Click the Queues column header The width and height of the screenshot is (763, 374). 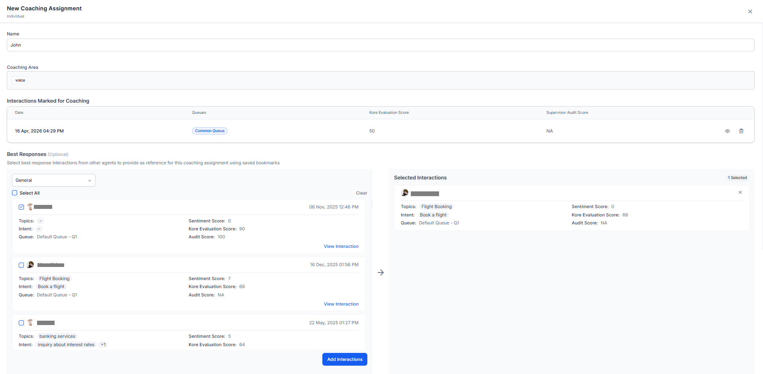click(199, 113)
